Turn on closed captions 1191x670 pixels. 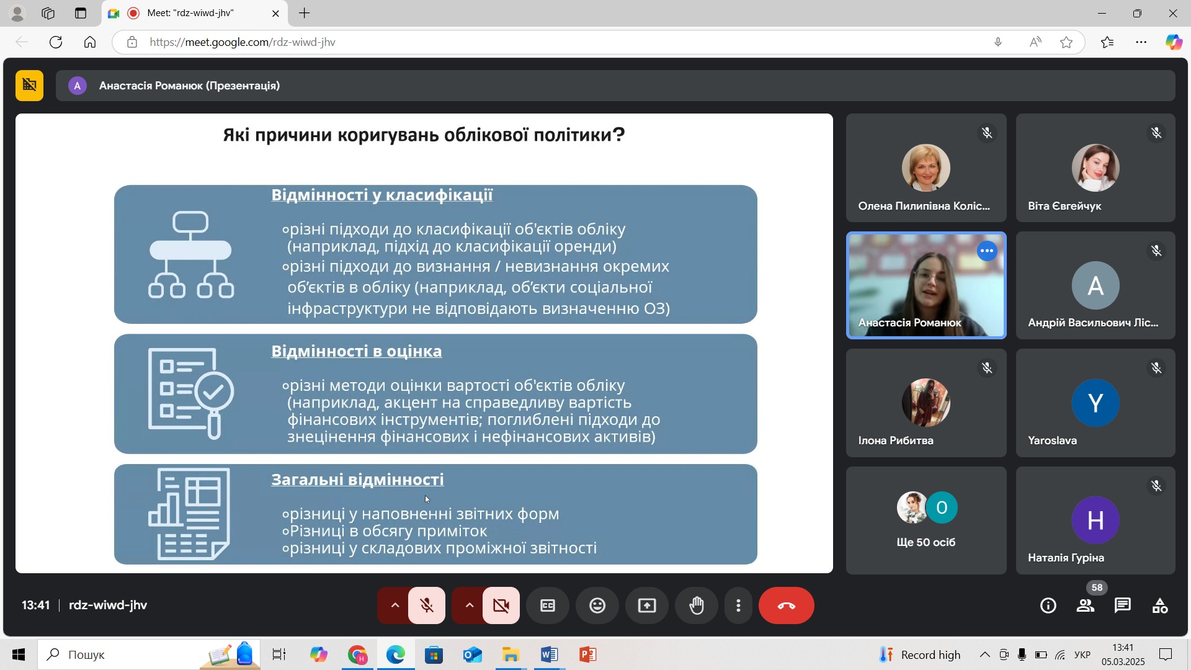pos(548,605)
